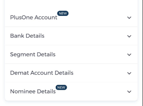Click the arrow icon for Demat Account Details
The width and height of the screenshot is (143, 106).
pos(129,73)
